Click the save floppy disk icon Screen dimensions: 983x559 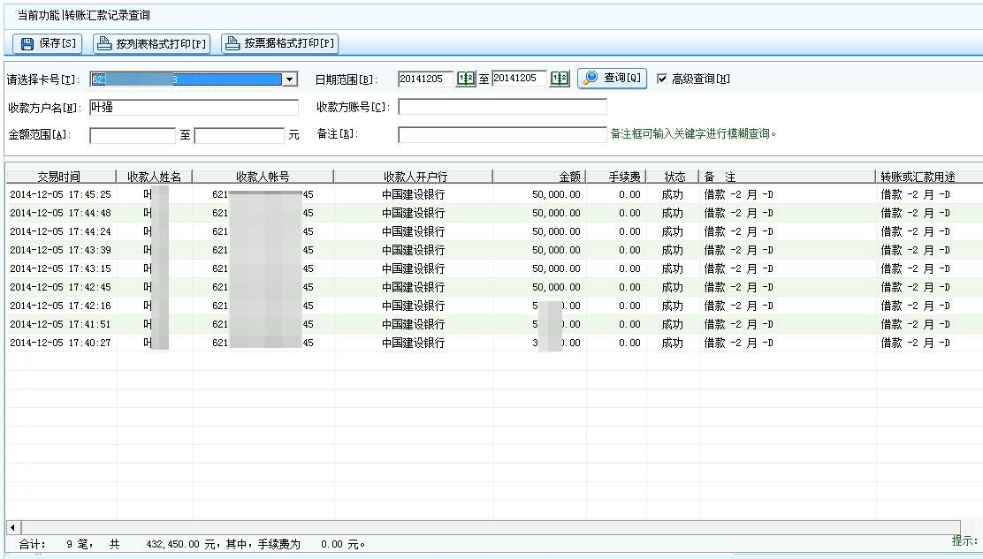coord(27,43)
